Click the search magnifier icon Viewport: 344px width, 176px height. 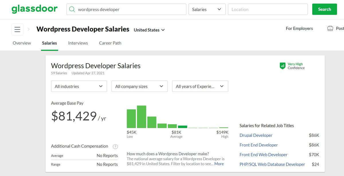(72, 9)
